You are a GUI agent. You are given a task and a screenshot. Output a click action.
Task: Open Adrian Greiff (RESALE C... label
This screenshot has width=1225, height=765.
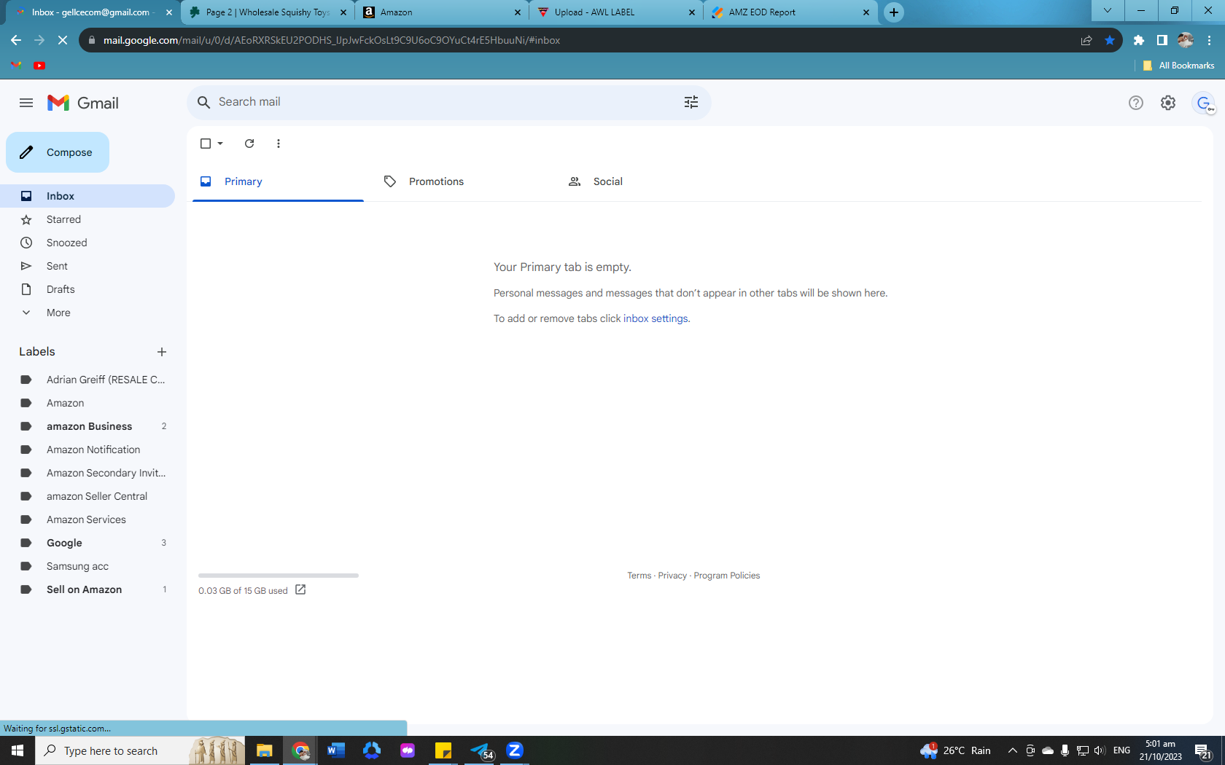[x=87, y=380]
